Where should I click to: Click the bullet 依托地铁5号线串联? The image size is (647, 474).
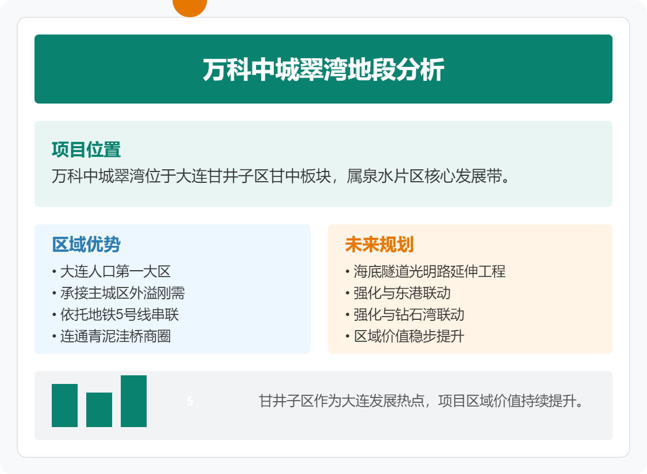[115, 314]
